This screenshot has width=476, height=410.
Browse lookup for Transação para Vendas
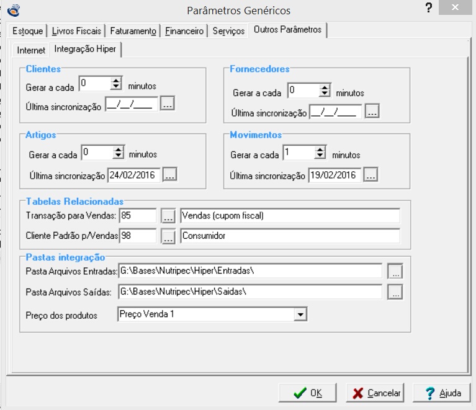click(168, 216)
